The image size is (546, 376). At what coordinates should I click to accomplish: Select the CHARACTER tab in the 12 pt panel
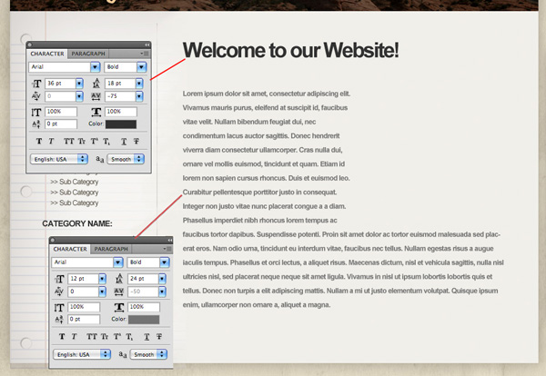pyautogui.click(x=70, y=249)
